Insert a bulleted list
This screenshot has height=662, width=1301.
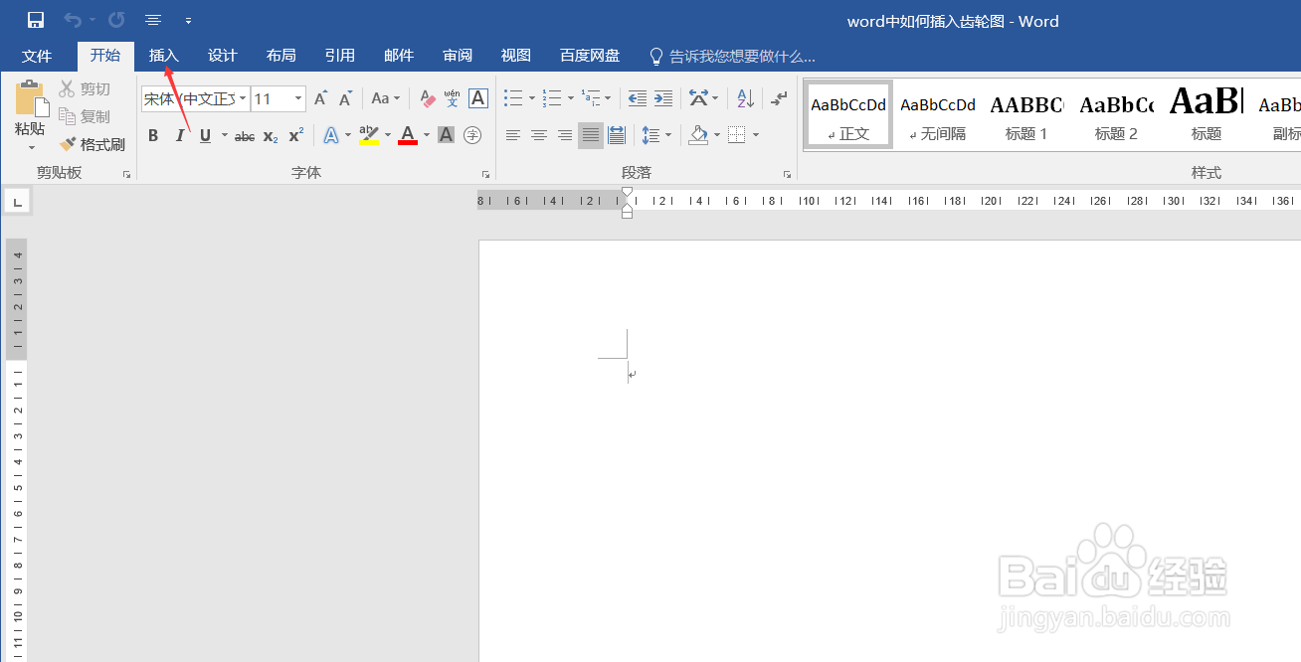[x=513, y=98]
